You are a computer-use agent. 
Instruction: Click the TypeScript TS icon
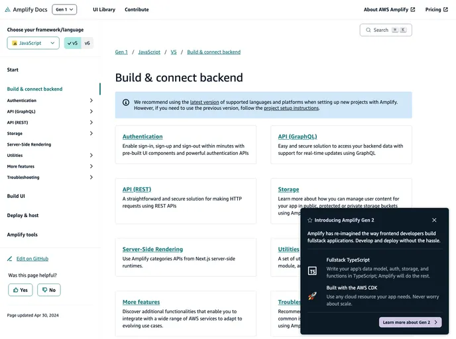(312, 271)
